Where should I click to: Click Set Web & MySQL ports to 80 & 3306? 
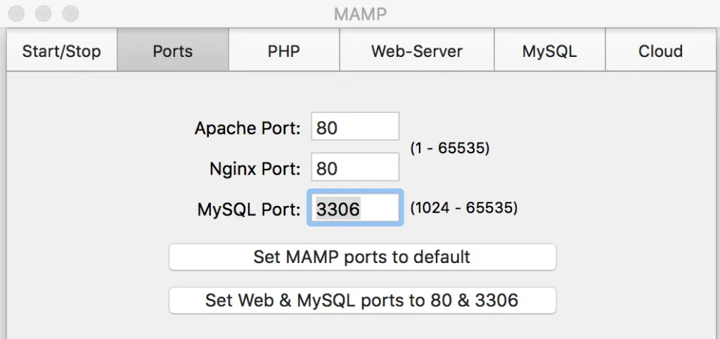pos(362,300)
